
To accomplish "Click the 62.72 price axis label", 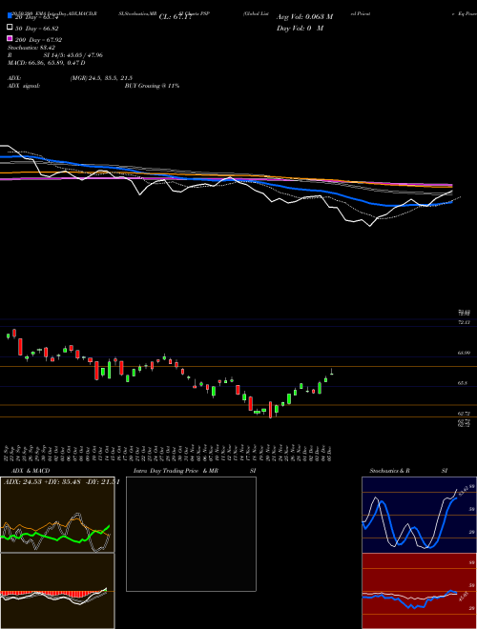I will (464, 414).
